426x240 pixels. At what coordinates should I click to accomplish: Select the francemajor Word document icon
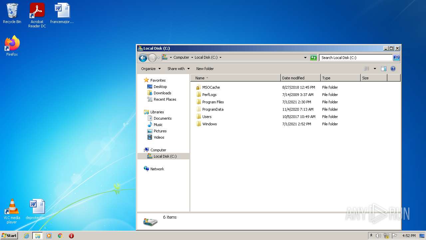(x=62, y=10)
